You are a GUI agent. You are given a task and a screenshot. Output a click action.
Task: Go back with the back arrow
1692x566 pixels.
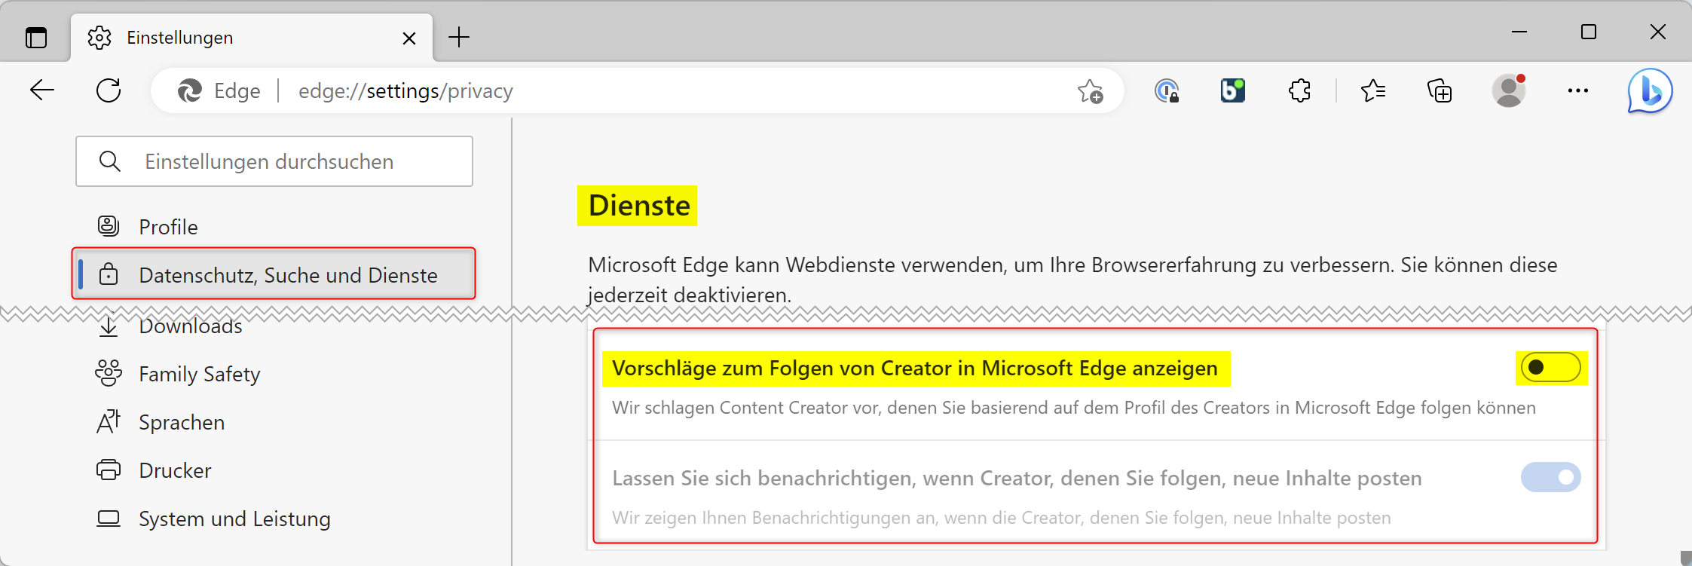click(42, 90)
